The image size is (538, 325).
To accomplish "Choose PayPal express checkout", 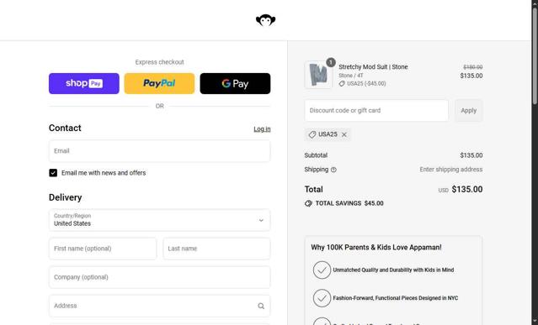I will point(159,83).
